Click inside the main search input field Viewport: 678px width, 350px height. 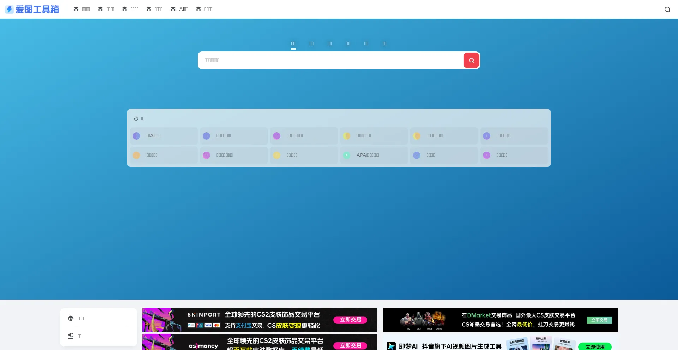pyautogui.click(x=330, y=60)
